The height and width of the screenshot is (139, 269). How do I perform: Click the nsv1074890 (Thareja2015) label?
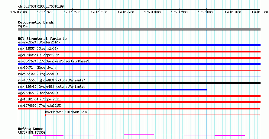40,106
